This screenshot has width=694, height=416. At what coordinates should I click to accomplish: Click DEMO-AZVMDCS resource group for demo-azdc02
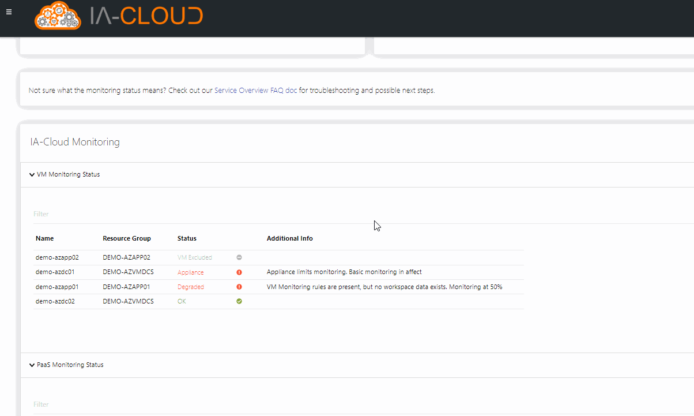pyautogui.click(x=128, y=301)
